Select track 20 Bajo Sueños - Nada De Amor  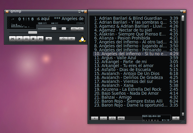pyautogui.click(x=136, y=93)
